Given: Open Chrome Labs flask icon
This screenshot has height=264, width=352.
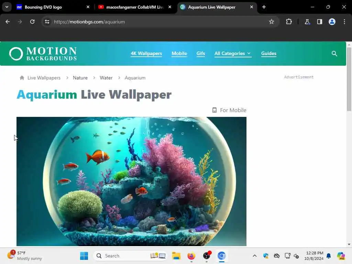Looking at the screenshot, I should point(307,22).
